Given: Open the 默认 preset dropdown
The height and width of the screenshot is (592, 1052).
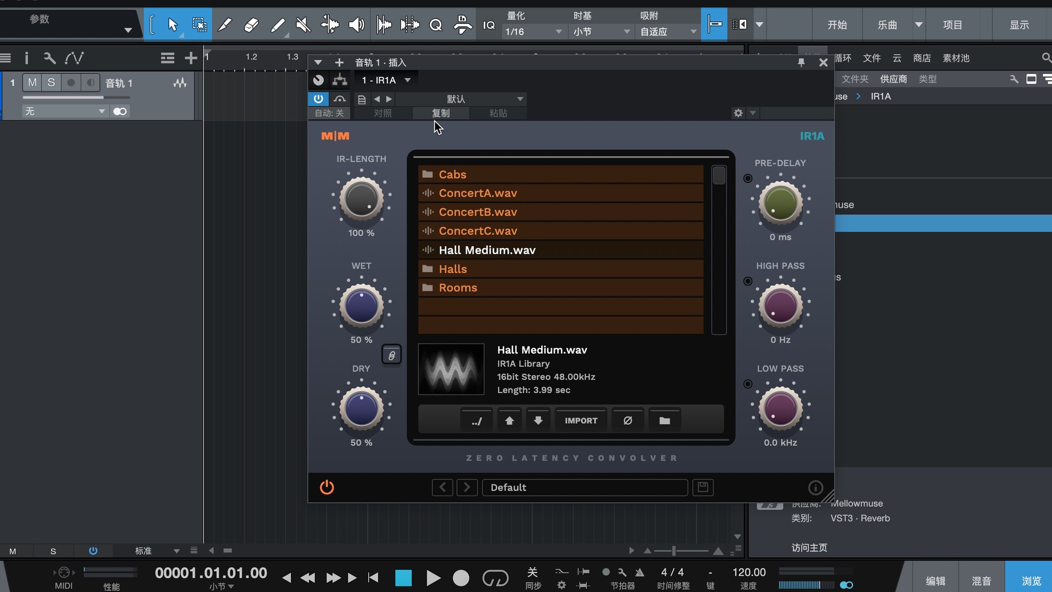Looking at the screenshot, I should click(x=460, y=99).
